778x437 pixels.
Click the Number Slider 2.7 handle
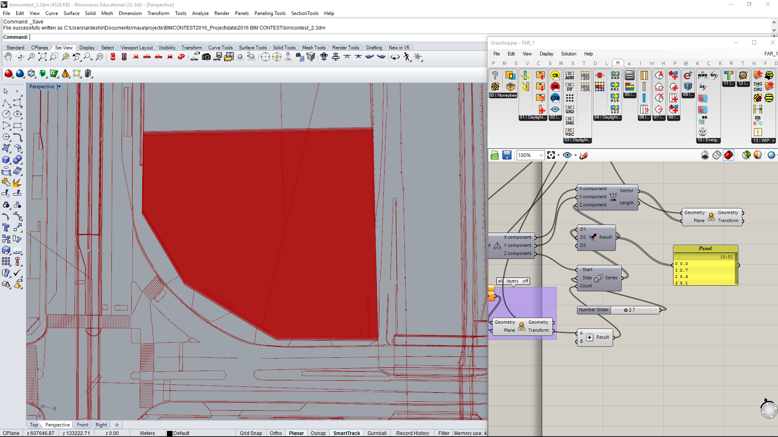click(626, 310)
